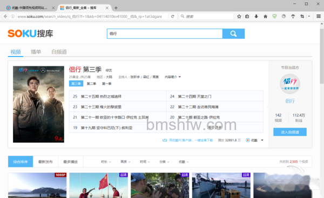Click the browser search box
324x198 pixels.
(x=206, y=16)
